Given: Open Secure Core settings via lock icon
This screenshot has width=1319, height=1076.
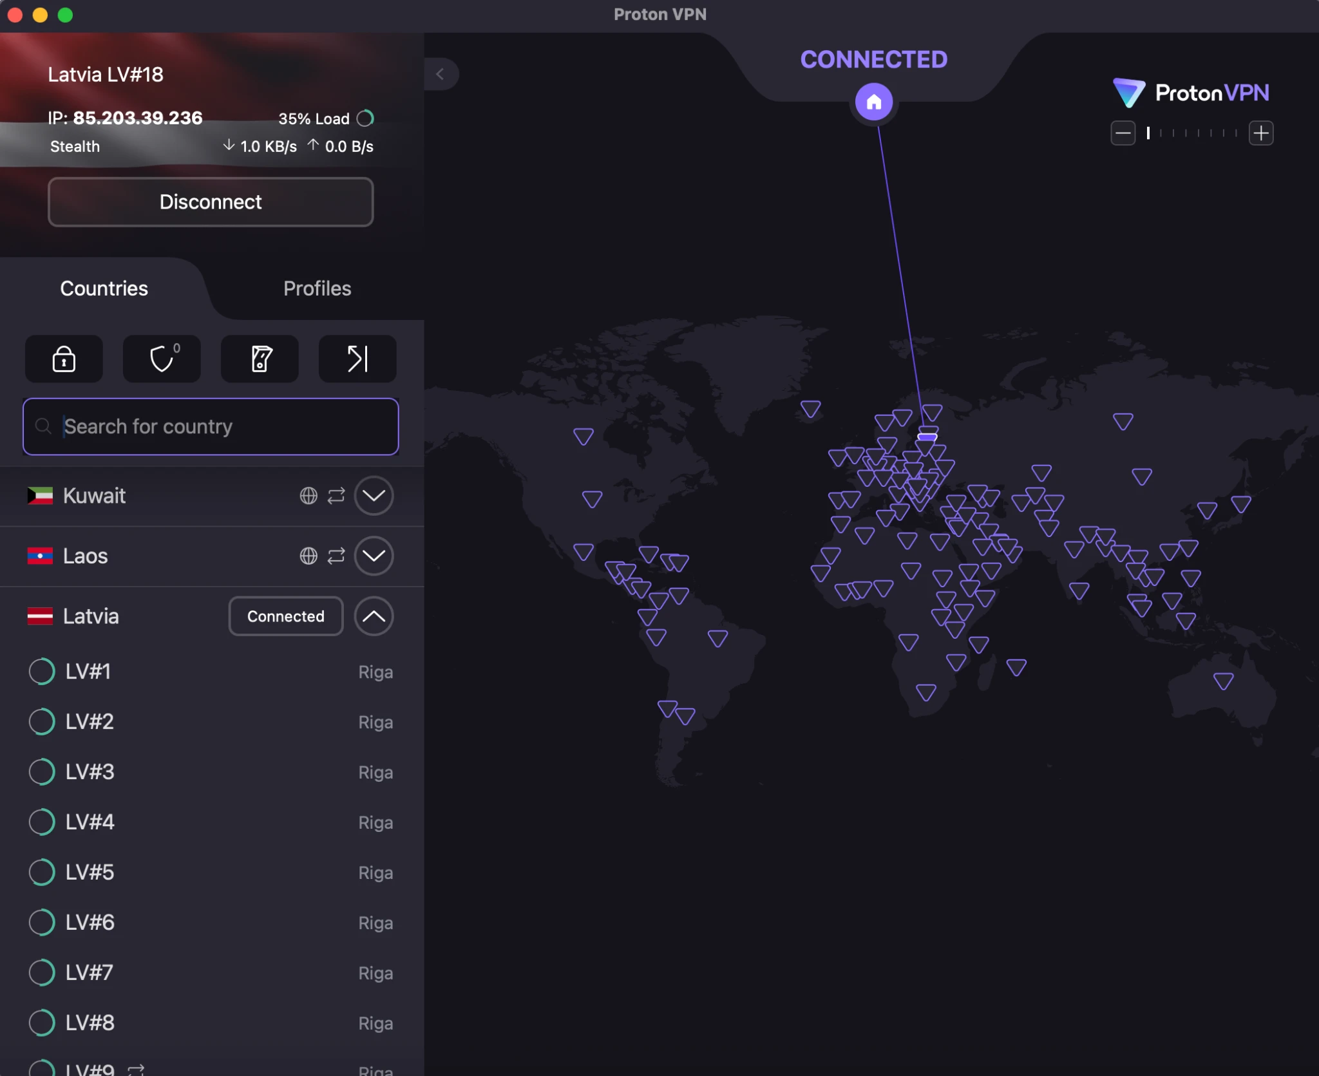Looking at the screenshot, I should point(63,359).
